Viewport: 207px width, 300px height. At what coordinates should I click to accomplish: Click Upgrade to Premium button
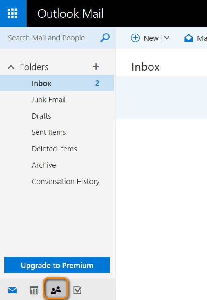click(57, 265)
